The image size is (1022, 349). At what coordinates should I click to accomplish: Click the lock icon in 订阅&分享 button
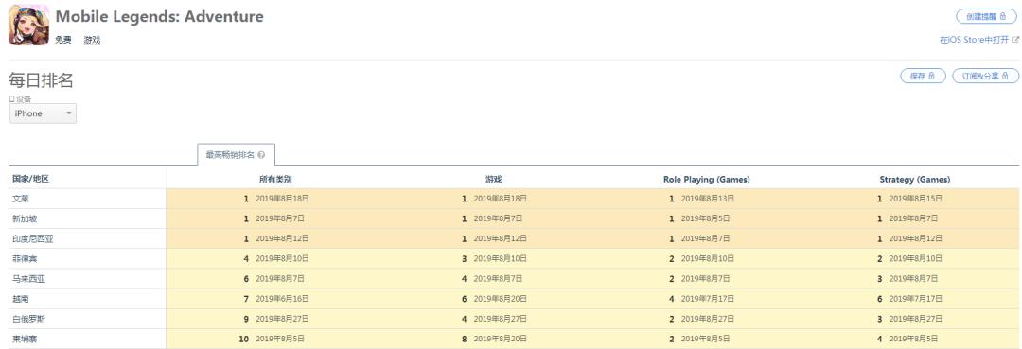1005,77
